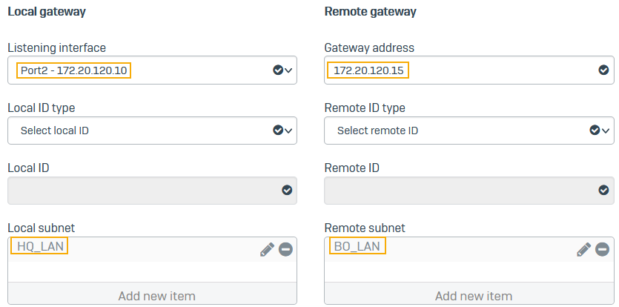The width and height of the screenshot is (619, 307).
Task: Add new item under Remote subnet
Action: pos(473,296)
